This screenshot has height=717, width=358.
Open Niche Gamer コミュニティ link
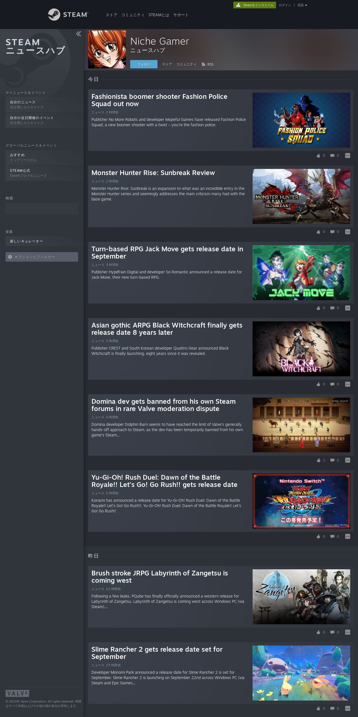[187, 64]
